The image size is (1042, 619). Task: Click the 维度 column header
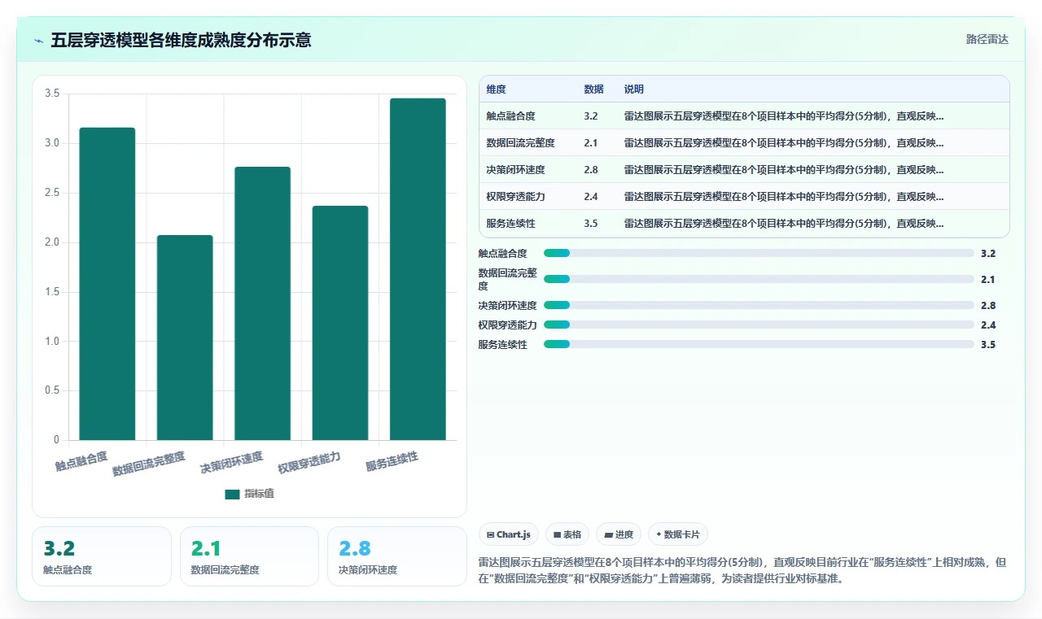coord(497,89)
